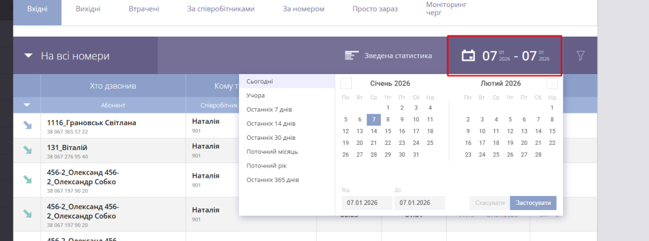Click Зведена статистика link
This screenshot has width=649, height=241.
click(398, 56)
